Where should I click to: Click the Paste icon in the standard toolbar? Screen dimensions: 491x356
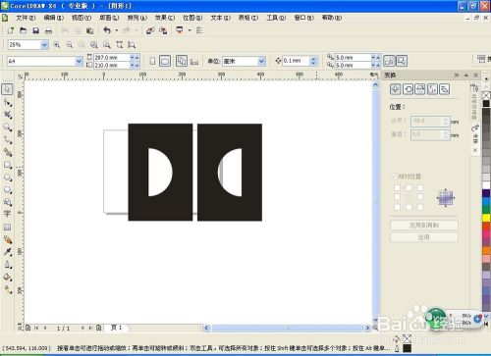(90, 30)
